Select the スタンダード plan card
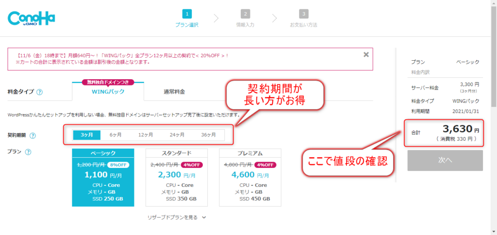This screenshot has height=235, width=497. (177, 178)
